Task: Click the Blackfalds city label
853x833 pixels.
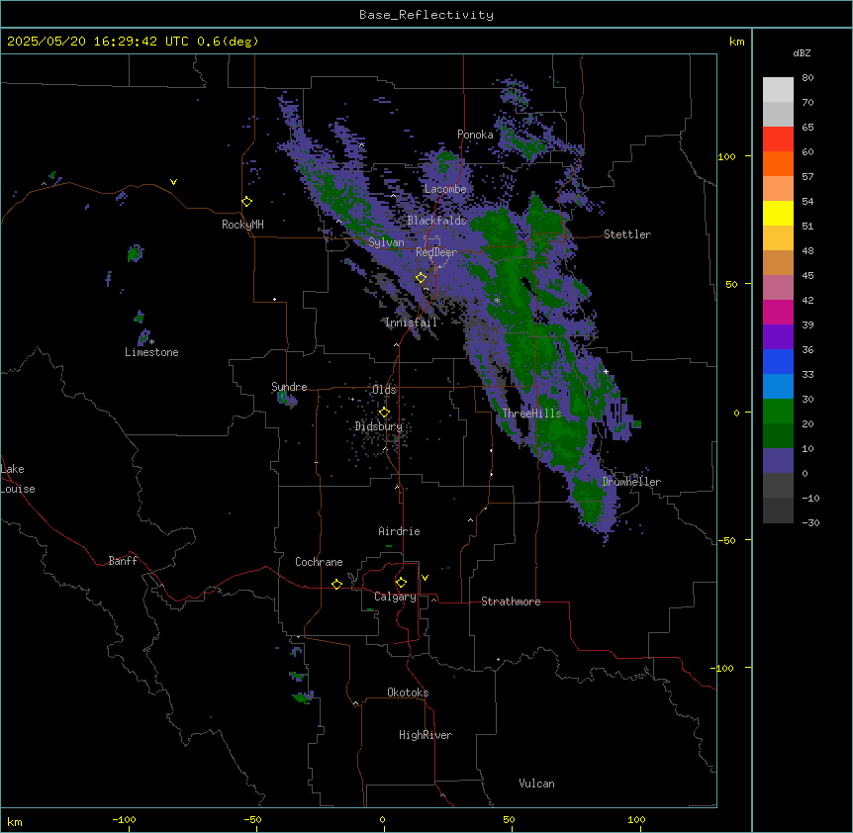Action: click(x=436, y=221)
